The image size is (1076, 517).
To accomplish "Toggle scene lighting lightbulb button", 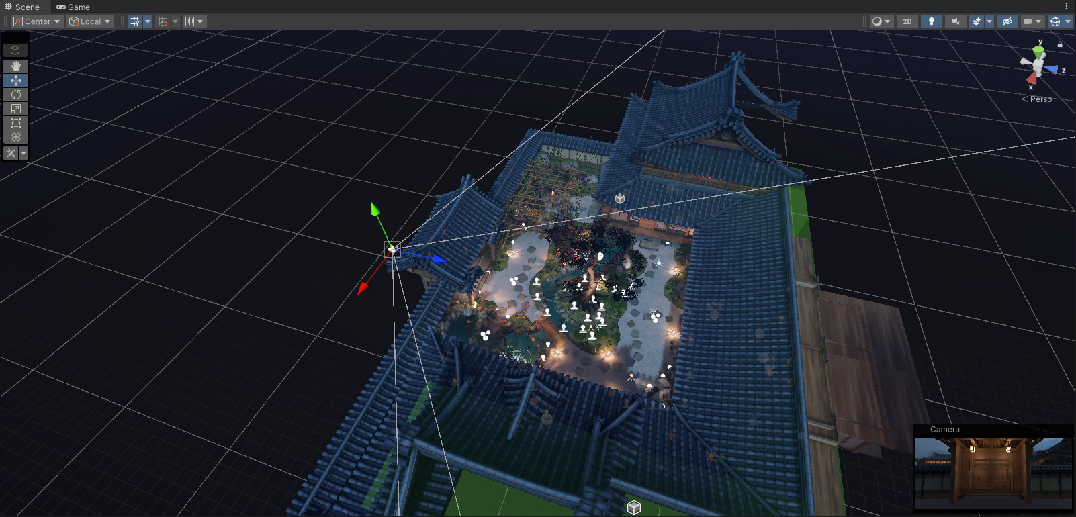I will tap(931, 21).
